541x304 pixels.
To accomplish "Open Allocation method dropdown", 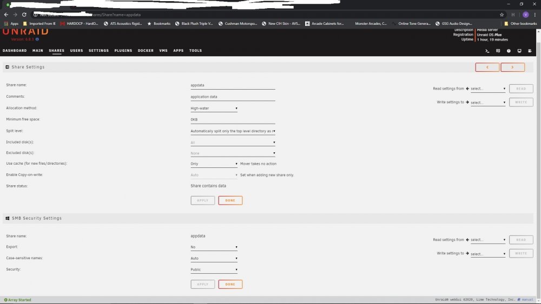I will (x=214, y=109).
